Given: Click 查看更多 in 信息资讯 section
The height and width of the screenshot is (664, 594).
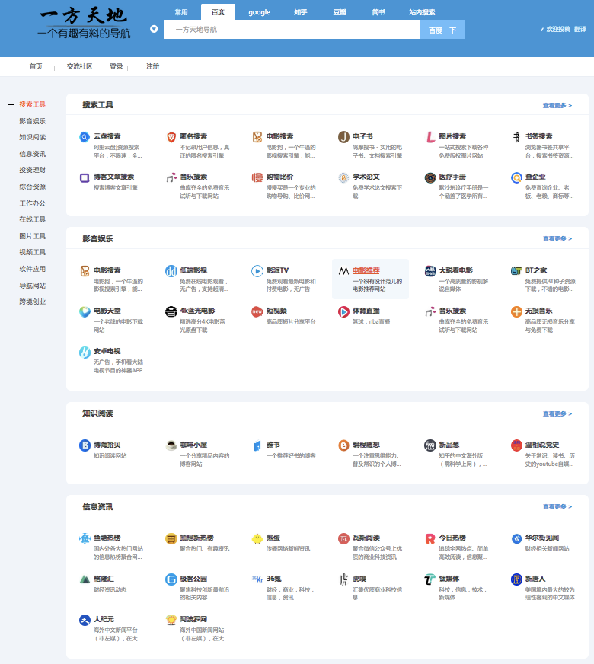Looking at the screenshot, I should [557, 507].
